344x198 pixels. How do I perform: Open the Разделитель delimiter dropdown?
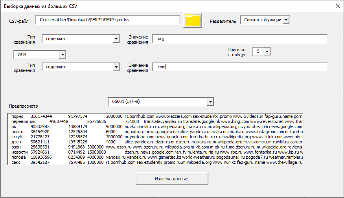click(x=286, y=20)
